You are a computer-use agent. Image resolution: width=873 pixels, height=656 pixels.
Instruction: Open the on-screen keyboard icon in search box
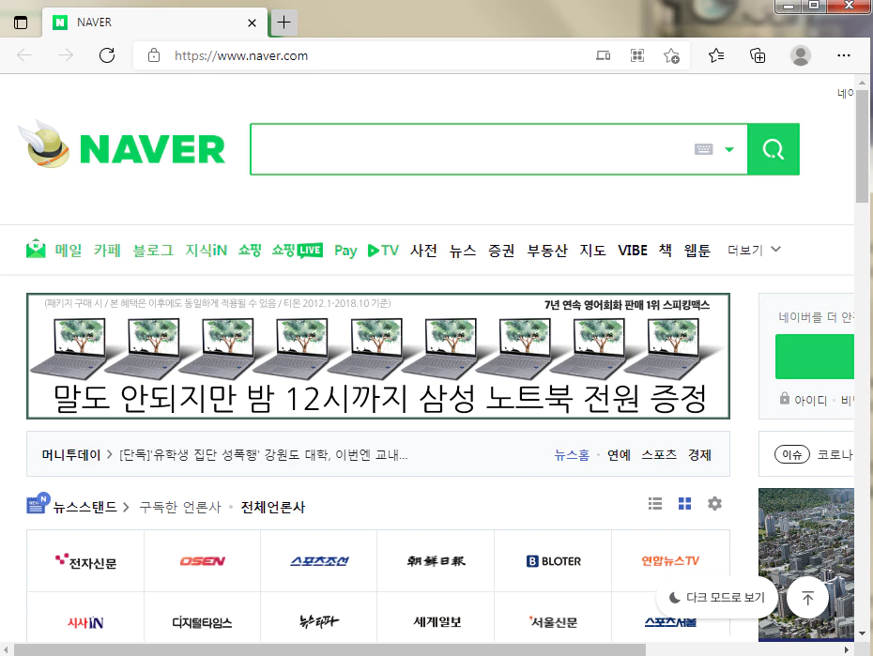(703, 149)
